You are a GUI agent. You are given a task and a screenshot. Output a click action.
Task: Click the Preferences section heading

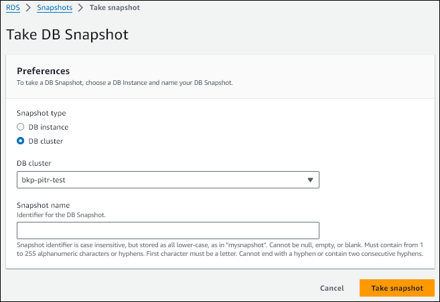point(44,71)
